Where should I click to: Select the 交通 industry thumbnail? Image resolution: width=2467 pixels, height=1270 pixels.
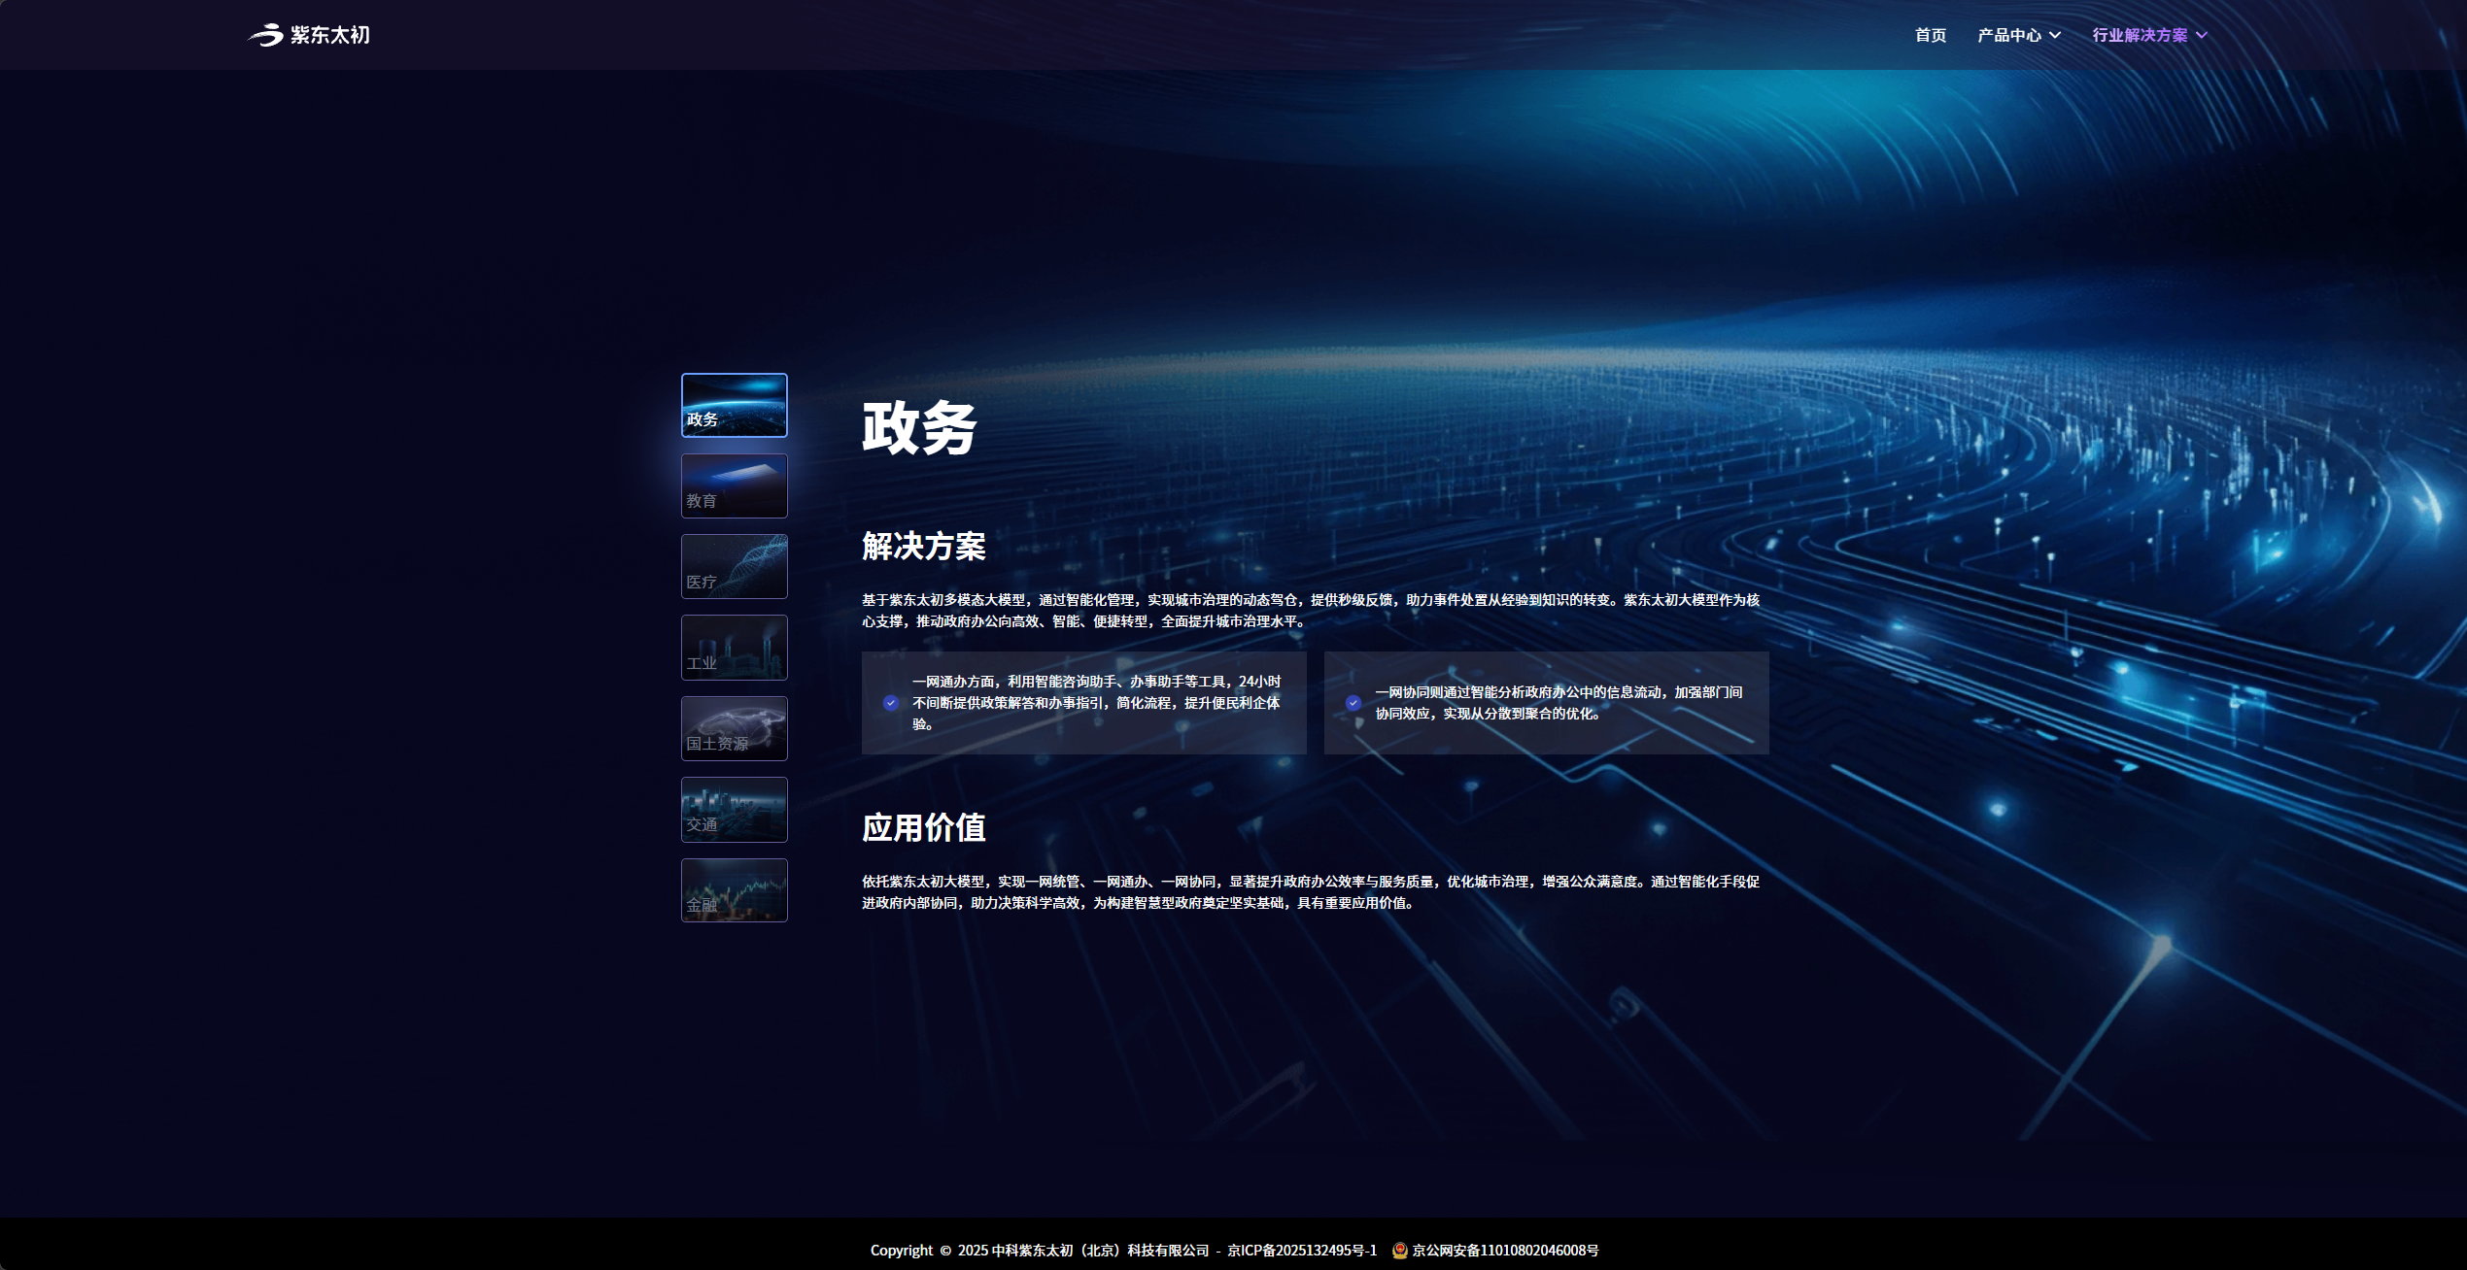(x=735, y=809)
